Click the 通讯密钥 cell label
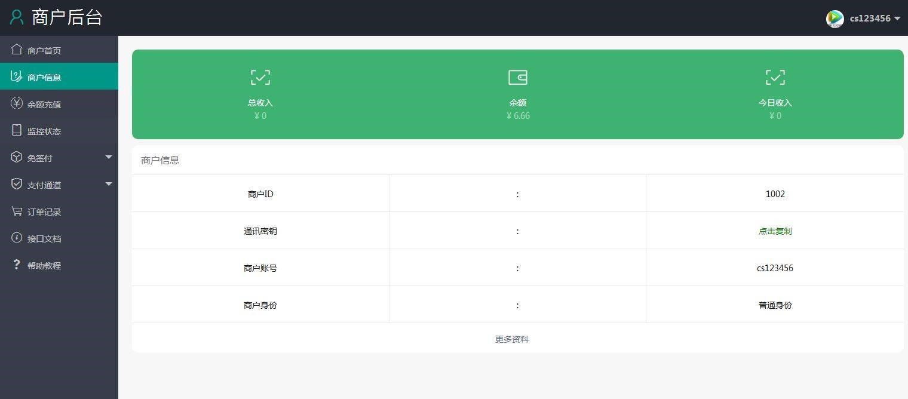The height and width of the screenshot is (399, 908). 260,231
